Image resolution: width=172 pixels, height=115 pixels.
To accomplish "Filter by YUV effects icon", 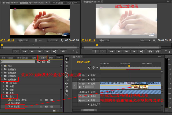I will pyautogui.click(x=49, y=62).
